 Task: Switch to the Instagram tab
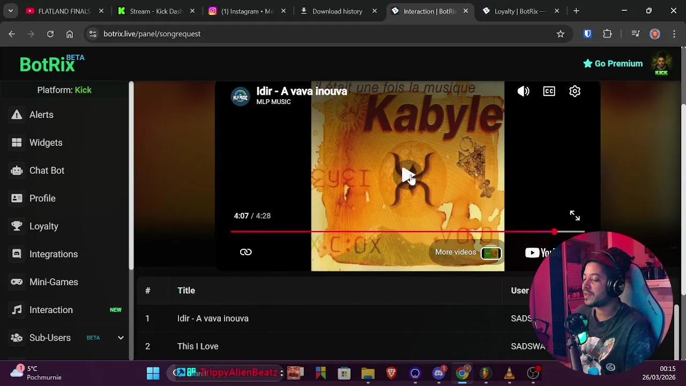point(248,11)
